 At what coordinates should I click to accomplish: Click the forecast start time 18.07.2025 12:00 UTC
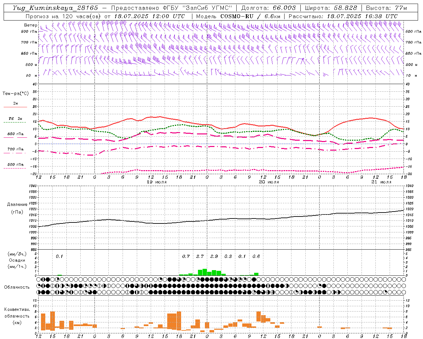coord(149,16)
